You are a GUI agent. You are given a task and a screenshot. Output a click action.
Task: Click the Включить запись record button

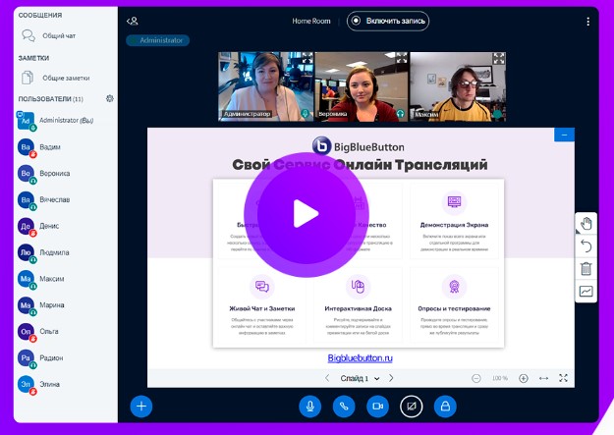point(389,21)
